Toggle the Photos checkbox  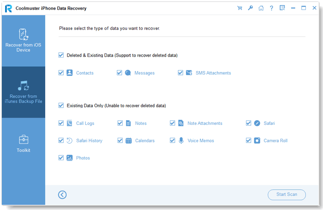(61, 158)
